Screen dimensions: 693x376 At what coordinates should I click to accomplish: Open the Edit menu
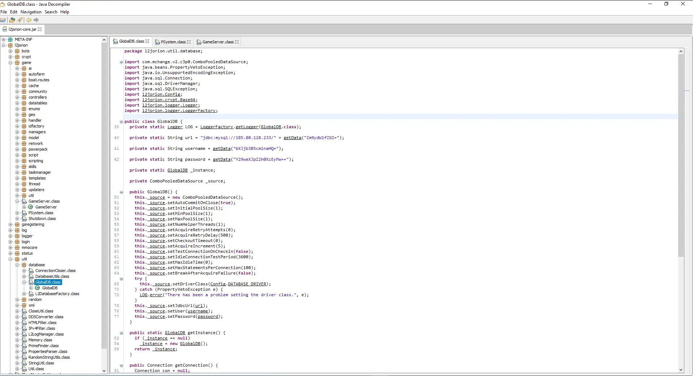coord(14,12)
